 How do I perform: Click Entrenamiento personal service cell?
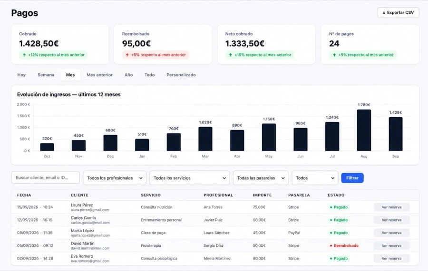pos(161,220)
